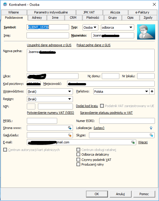Check Czynny podatnik VAT option
This screenshot has width=159, height=201.
click(x=78, y=159)
